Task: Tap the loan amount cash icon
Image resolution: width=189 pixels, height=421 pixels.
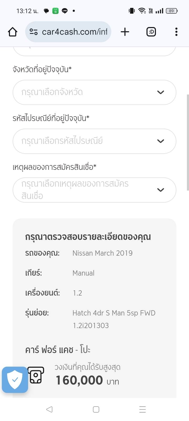Action: (x=36, y=375)
